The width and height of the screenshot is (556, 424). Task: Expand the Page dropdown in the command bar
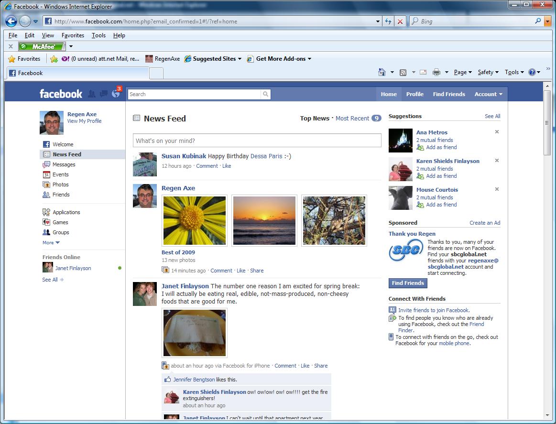pyautogui.click(x=462, y=72)
